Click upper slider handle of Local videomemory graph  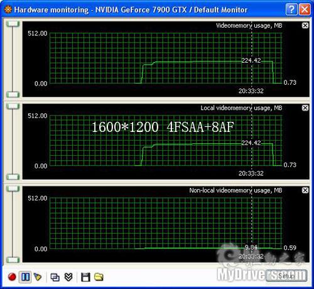(x=13, y=106)
